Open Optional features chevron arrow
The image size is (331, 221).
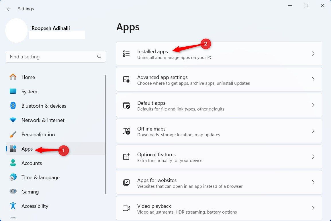[x=313, y=157]
